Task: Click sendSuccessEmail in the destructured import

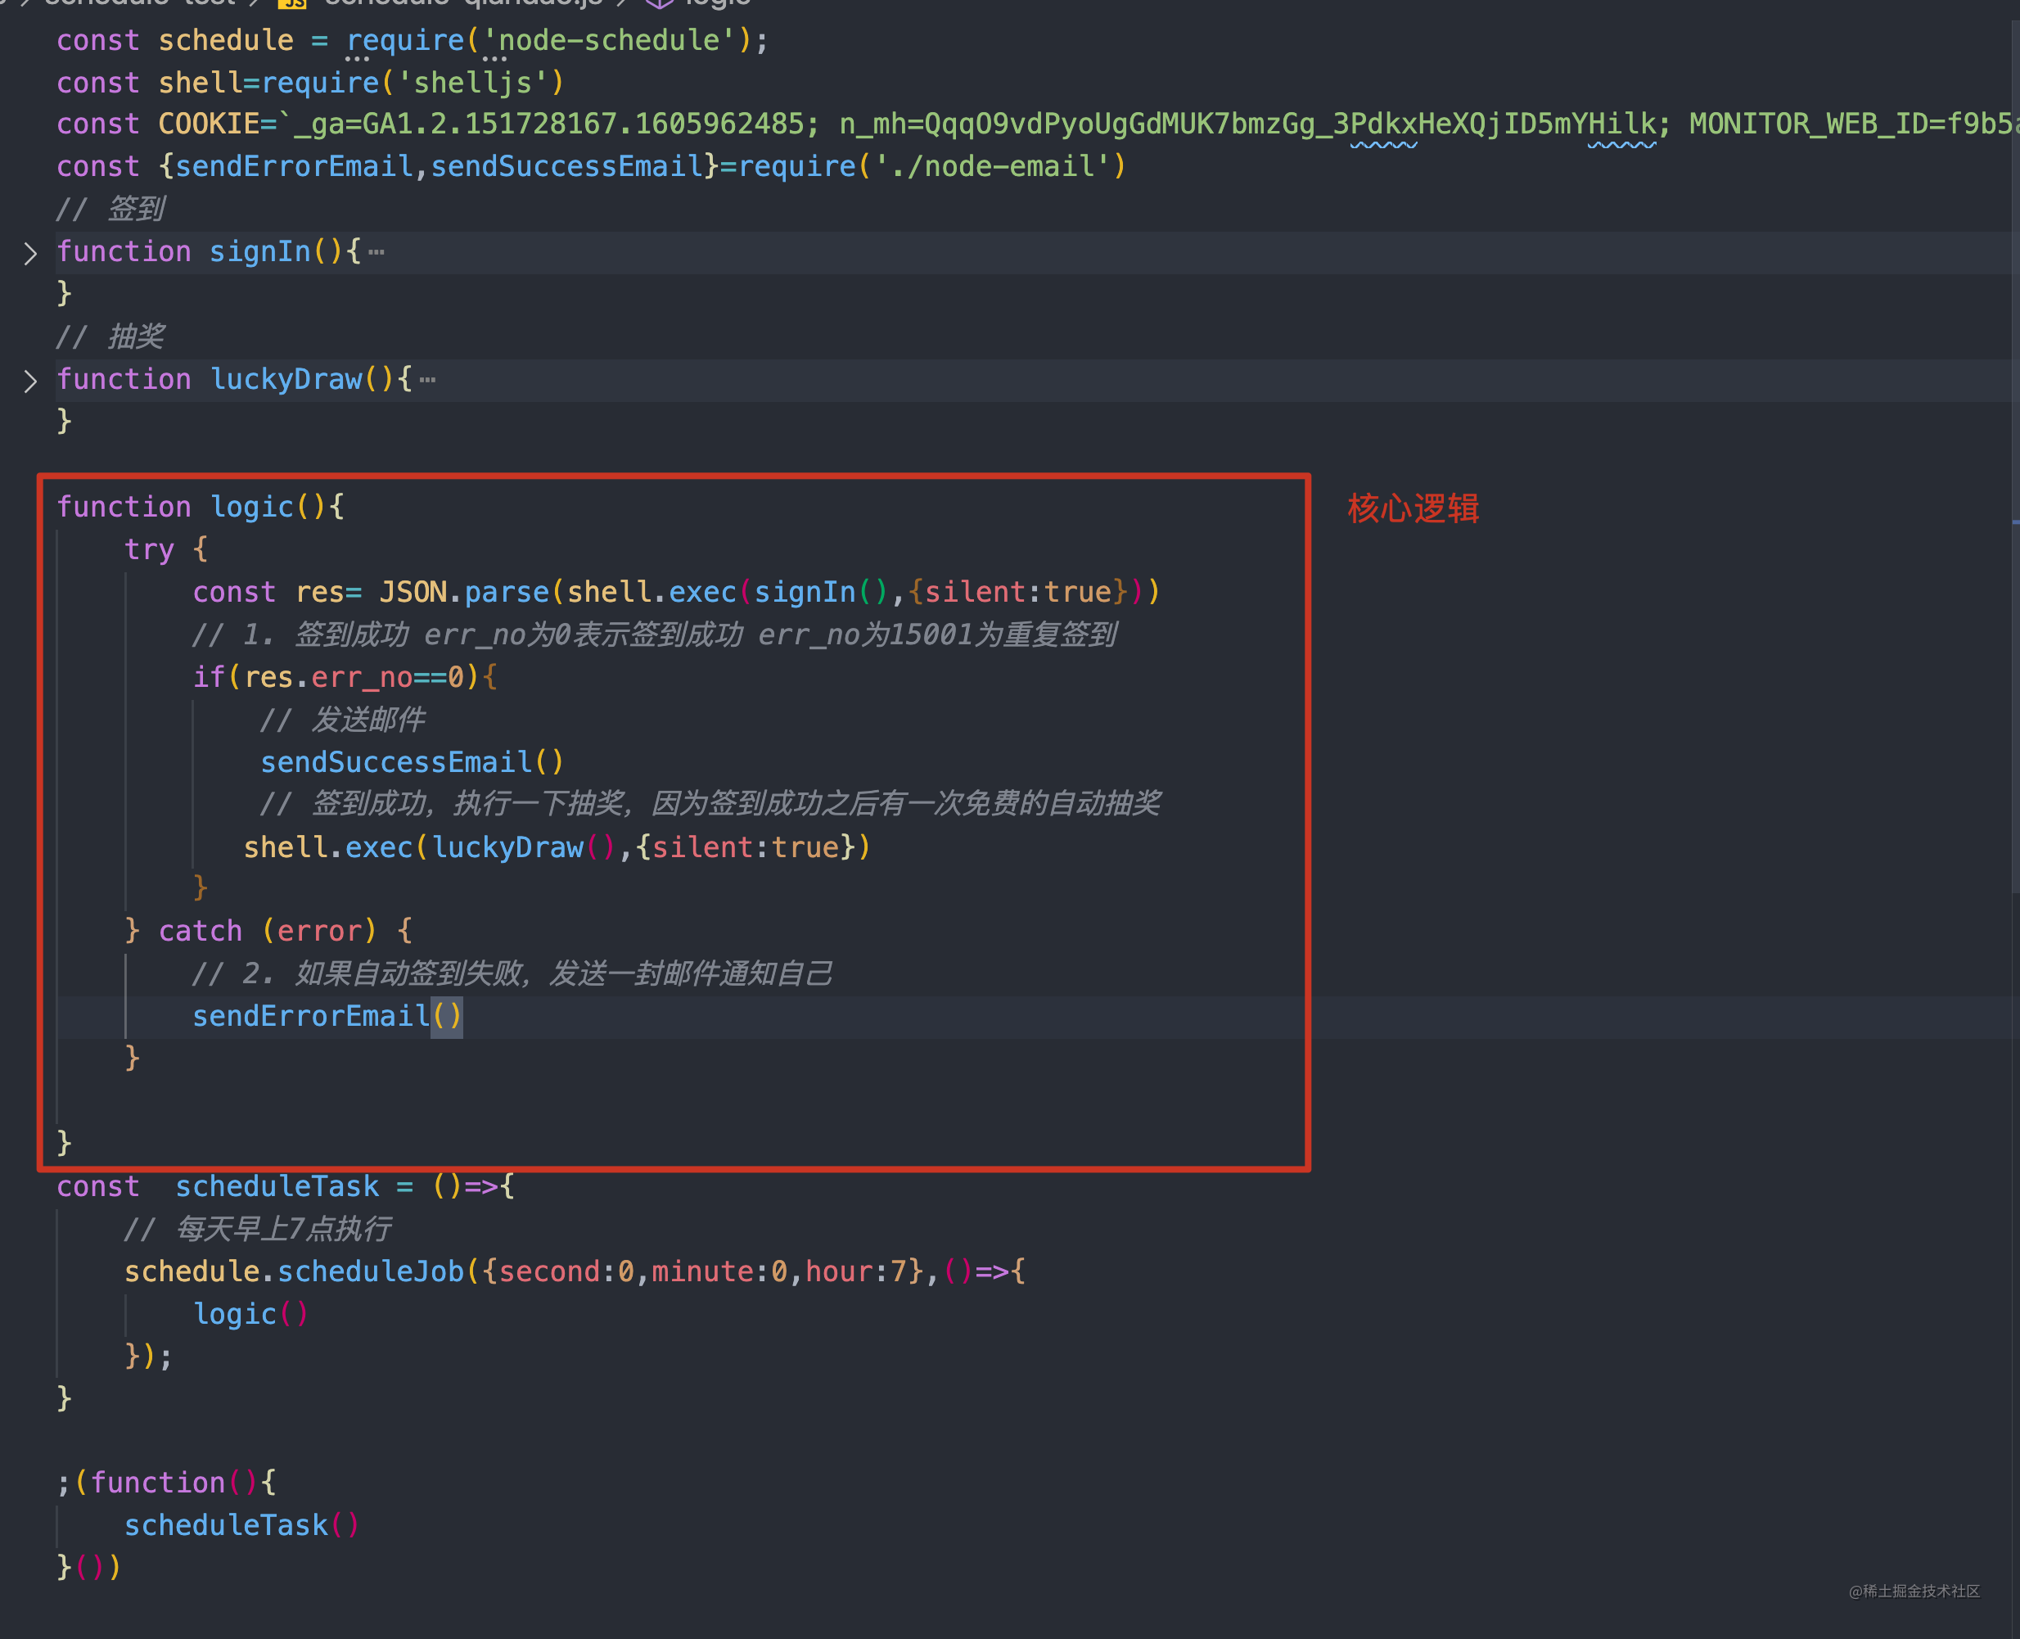Action: [567, 166]
